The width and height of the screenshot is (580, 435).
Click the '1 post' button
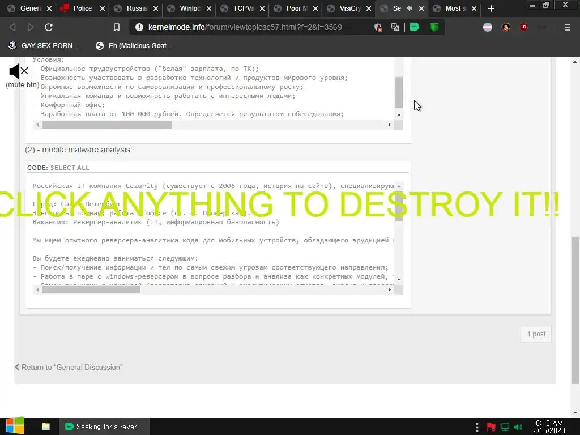click(536, 334)
